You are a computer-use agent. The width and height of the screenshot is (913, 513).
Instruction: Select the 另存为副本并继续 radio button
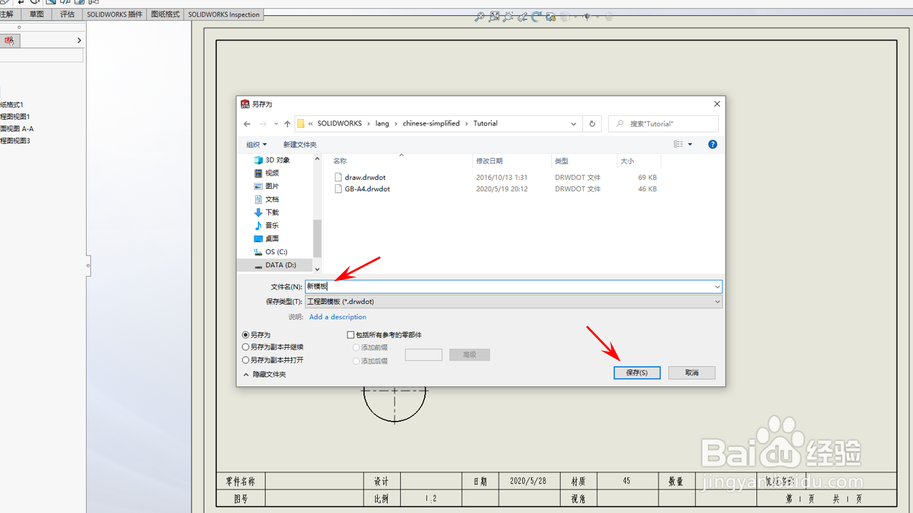pyautogui.click(x=245, y=347)
